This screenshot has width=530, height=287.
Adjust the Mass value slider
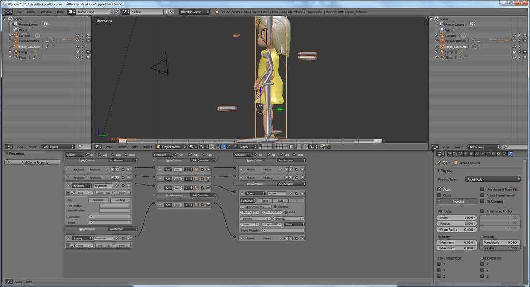457,218
